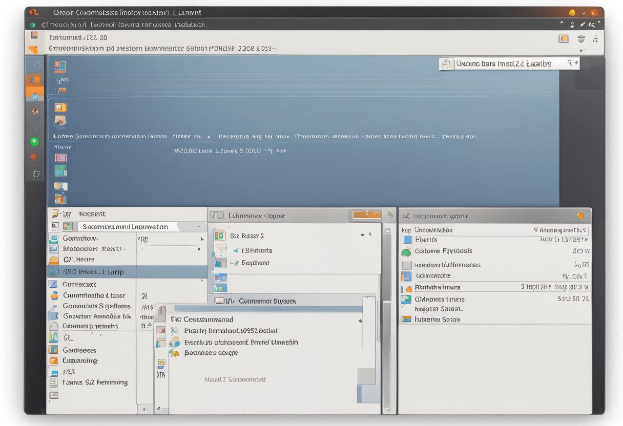
Task: Click the blue square icon beside 'Eontös'
Action: (407, 240)
